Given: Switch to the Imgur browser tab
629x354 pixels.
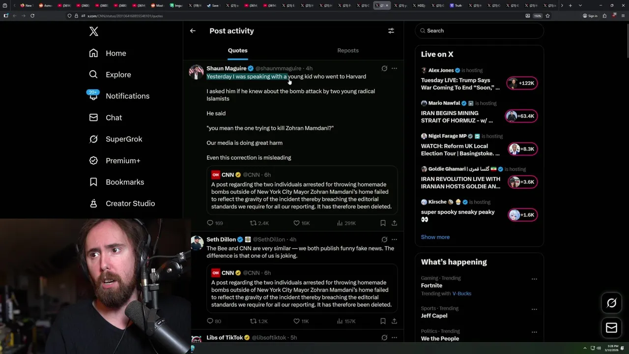Looking at the screenshot, I should tap(176, 5).
